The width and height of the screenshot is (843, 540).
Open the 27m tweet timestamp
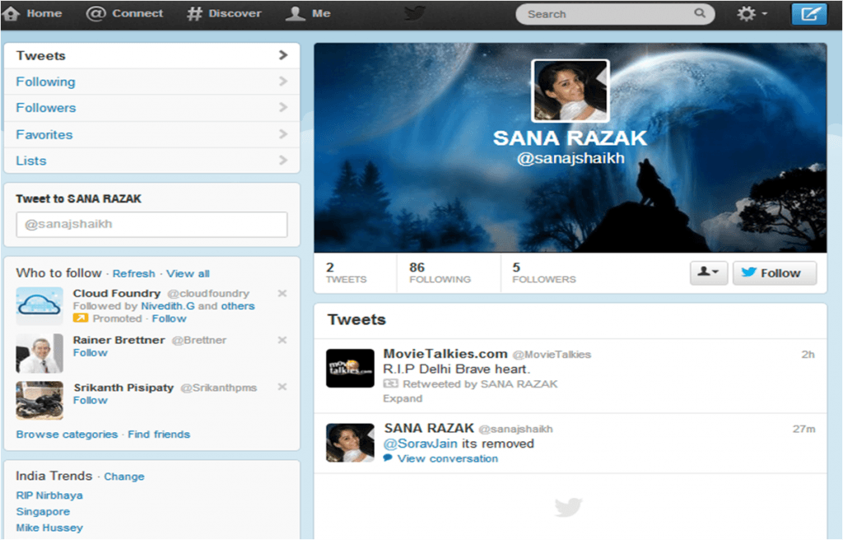(803, 429)
